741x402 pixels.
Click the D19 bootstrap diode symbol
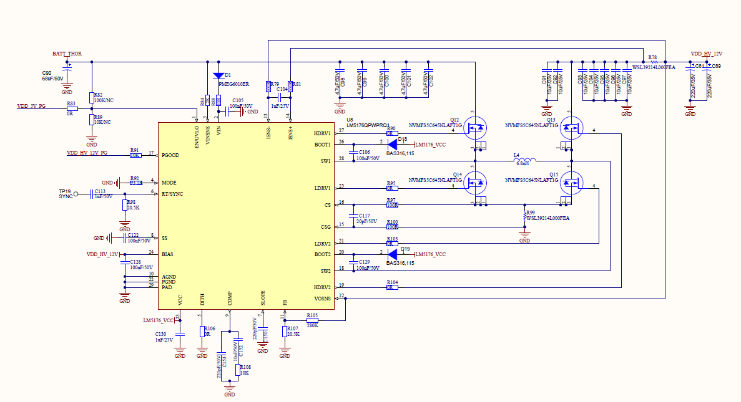[392, 254]
